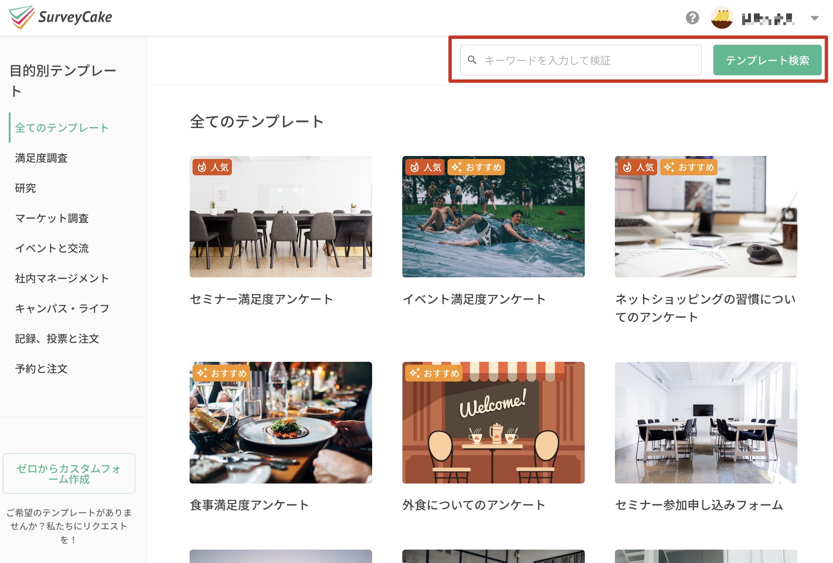Click おすすめ badge on dining-out survey card
833x563 pixels.
tap(434, 373)
